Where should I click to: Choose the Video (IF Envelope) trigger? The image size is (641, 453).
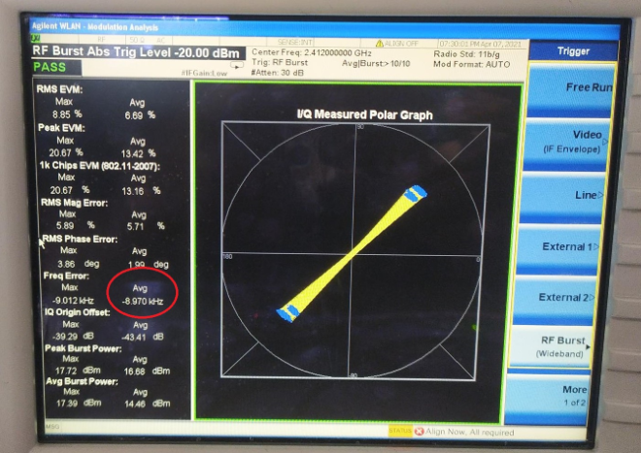573,142
